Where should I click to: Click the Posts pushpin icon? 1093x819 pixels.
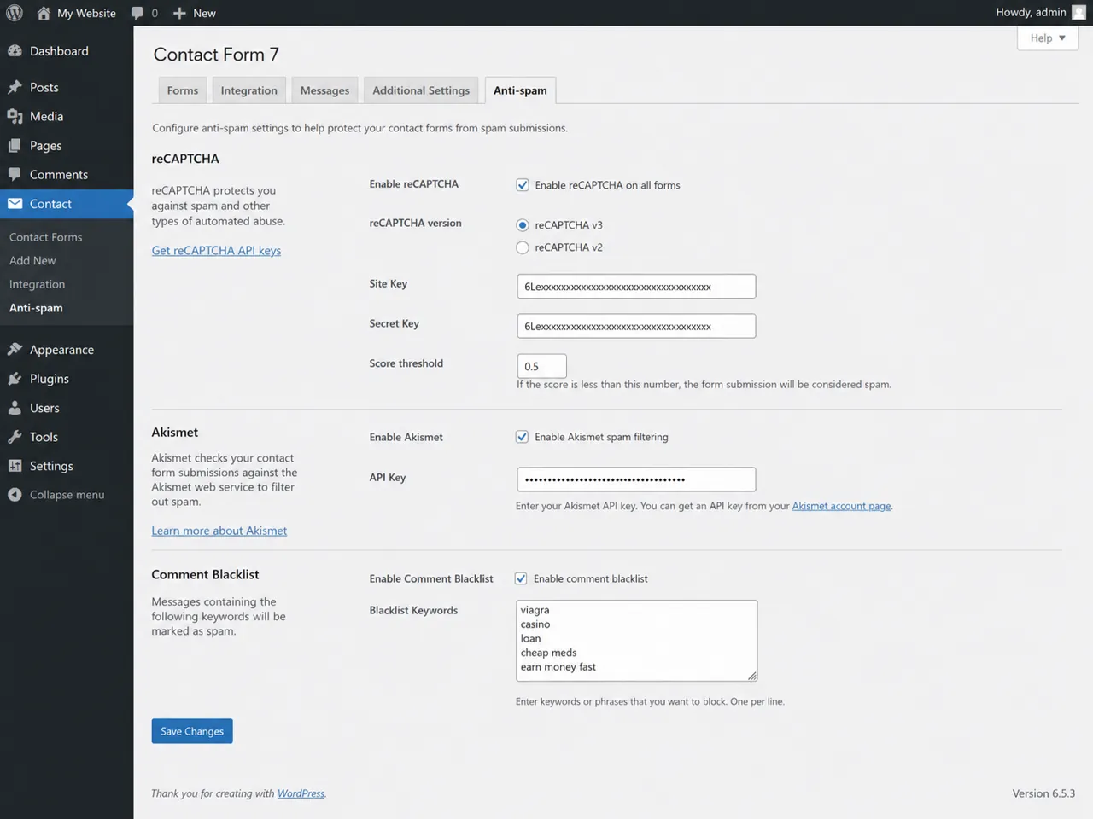pyautogui.click(x=15, y=87)
